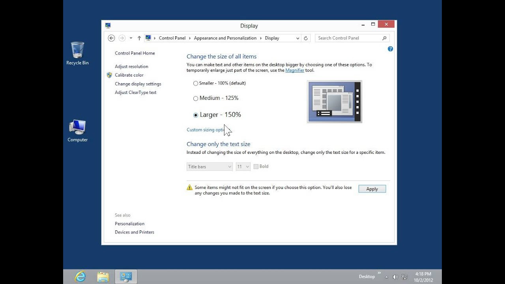Refresh the Display page
Image resolution: width=505 pixels, height=284 pixels.
pyautogui.click(x=306, y=38)
